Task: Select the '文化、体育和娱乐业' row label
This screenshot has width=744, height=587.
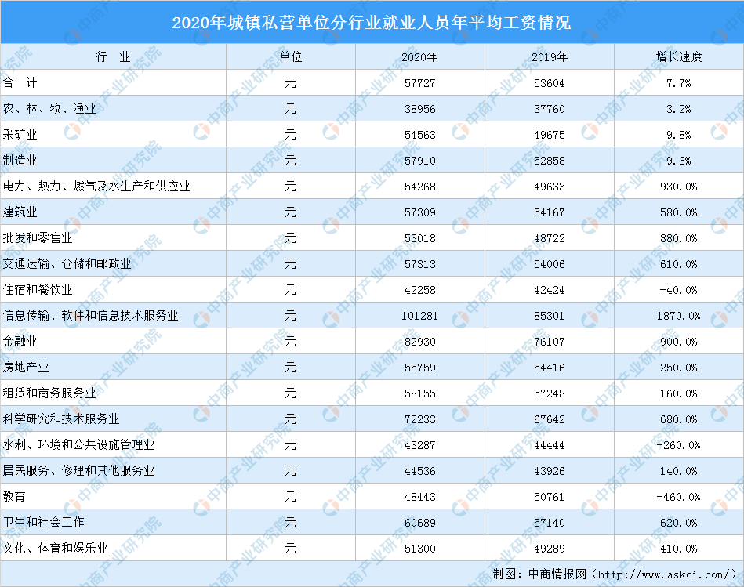Action: (x=56, y=548)
